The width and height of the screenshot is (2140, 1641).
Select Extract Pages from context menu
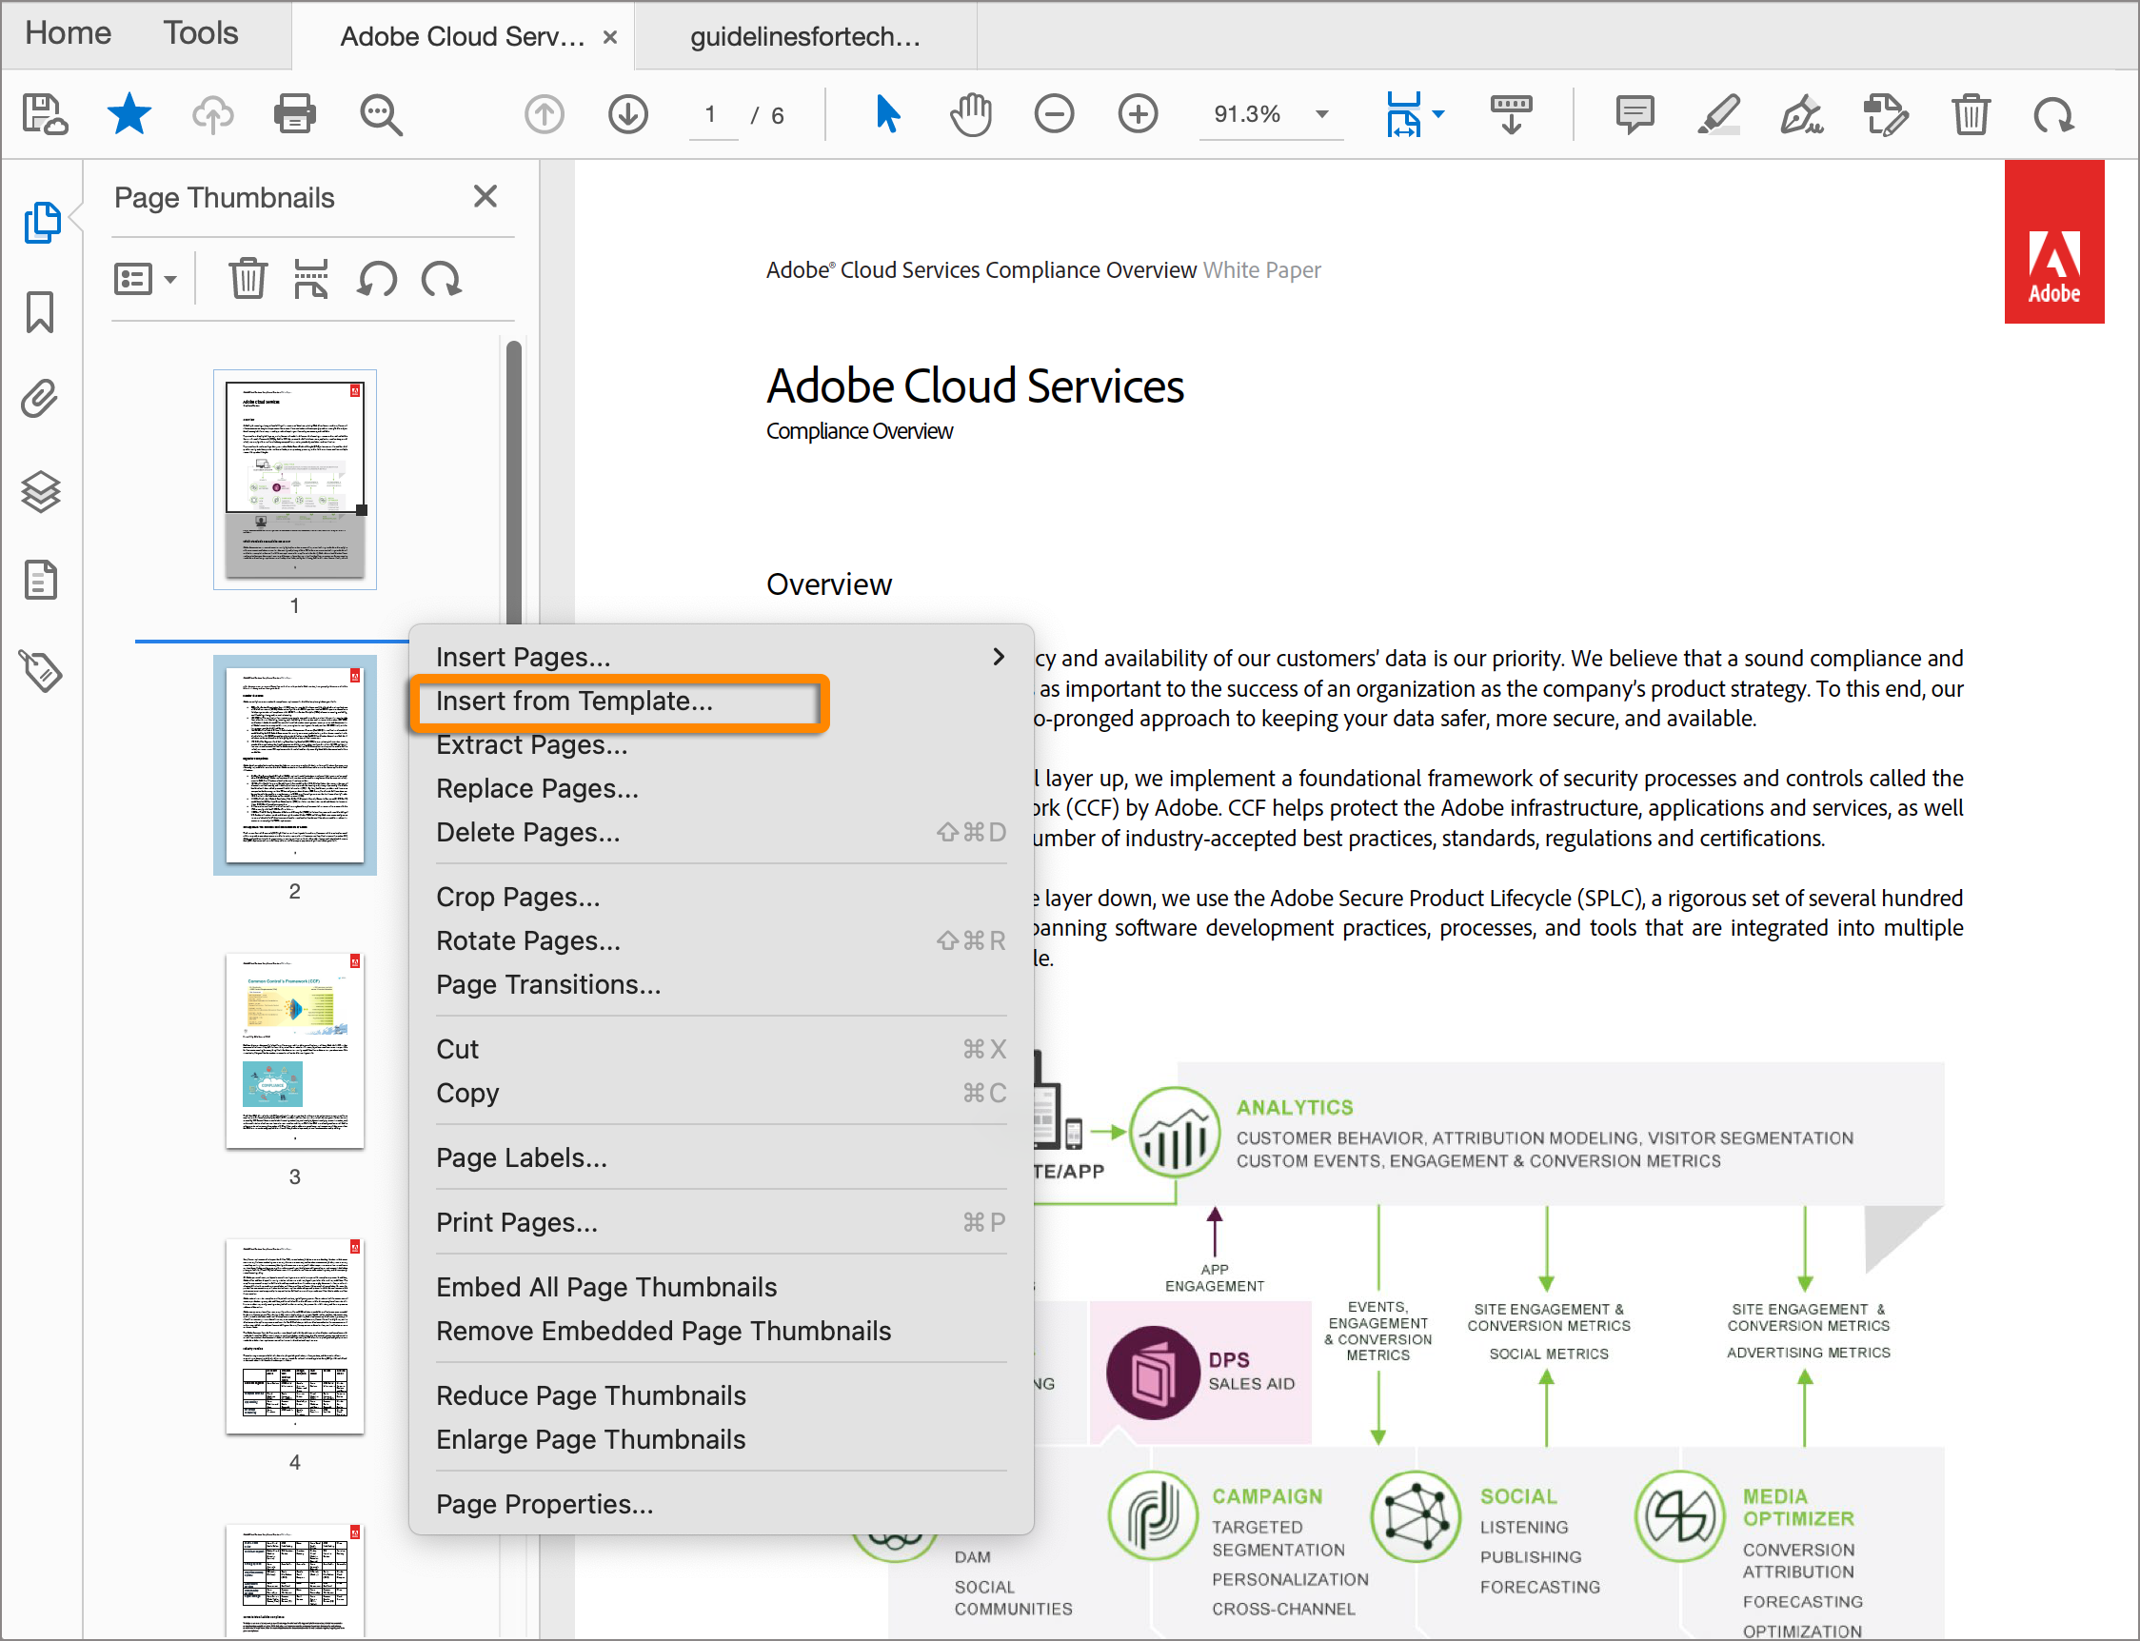[531, 744]
